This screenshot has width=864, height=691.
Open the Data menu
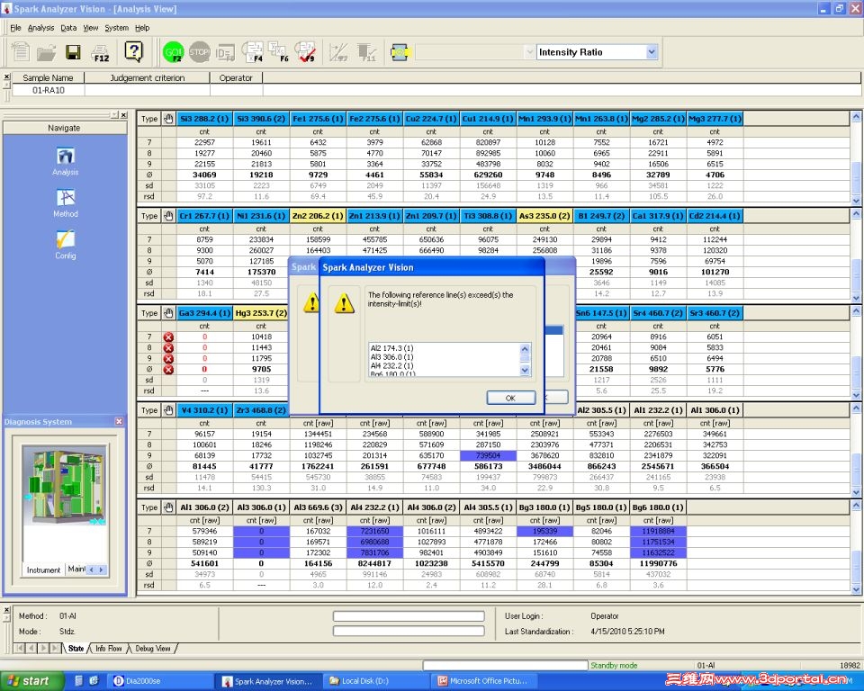coord(68,28)
